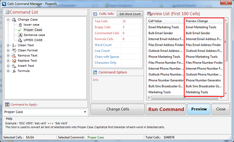
Task: Click the green checkmark beside Proper Case
Action: 20,30
